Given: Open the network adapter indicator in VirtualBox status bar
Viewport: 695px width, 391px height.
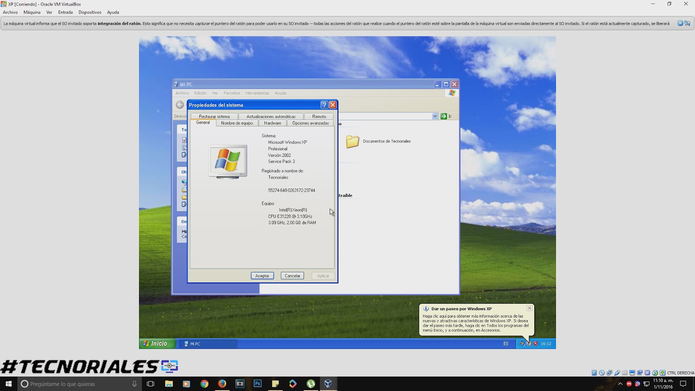Looking at the screenshot, I should pos(609,373).
